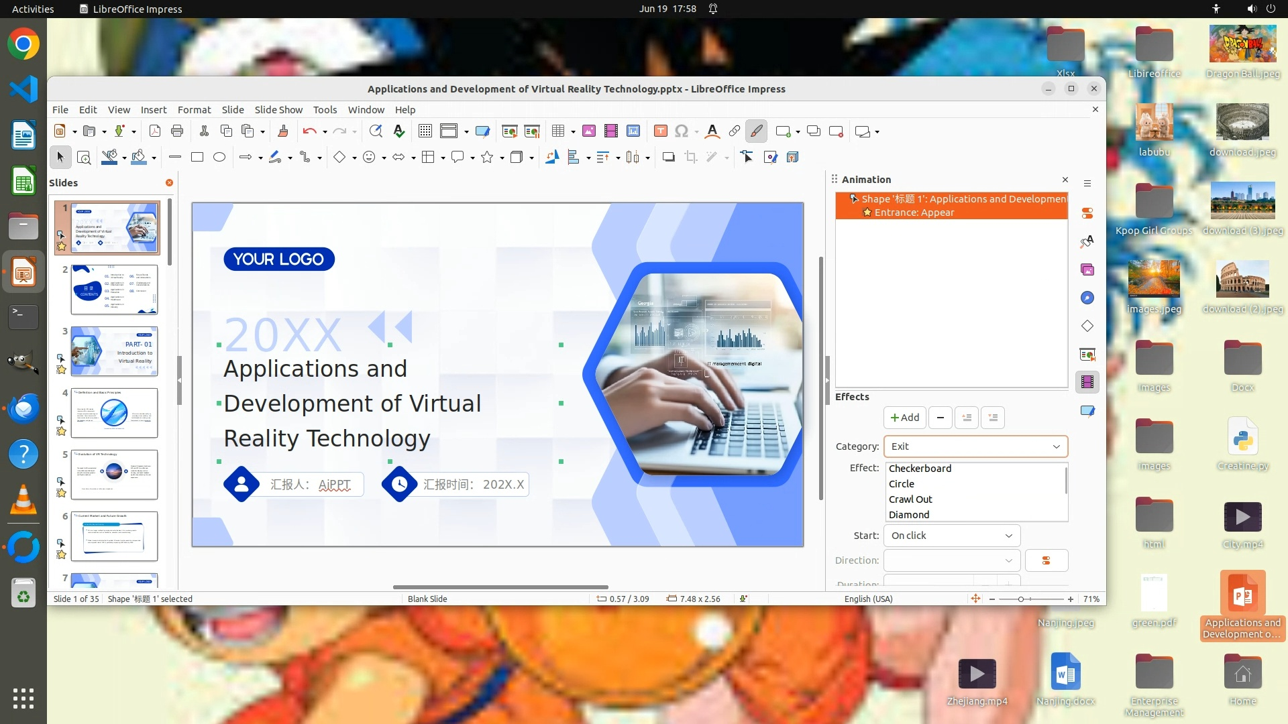Open the Start dropdown set to On click
1288x724 pixels.
point(951,536)
